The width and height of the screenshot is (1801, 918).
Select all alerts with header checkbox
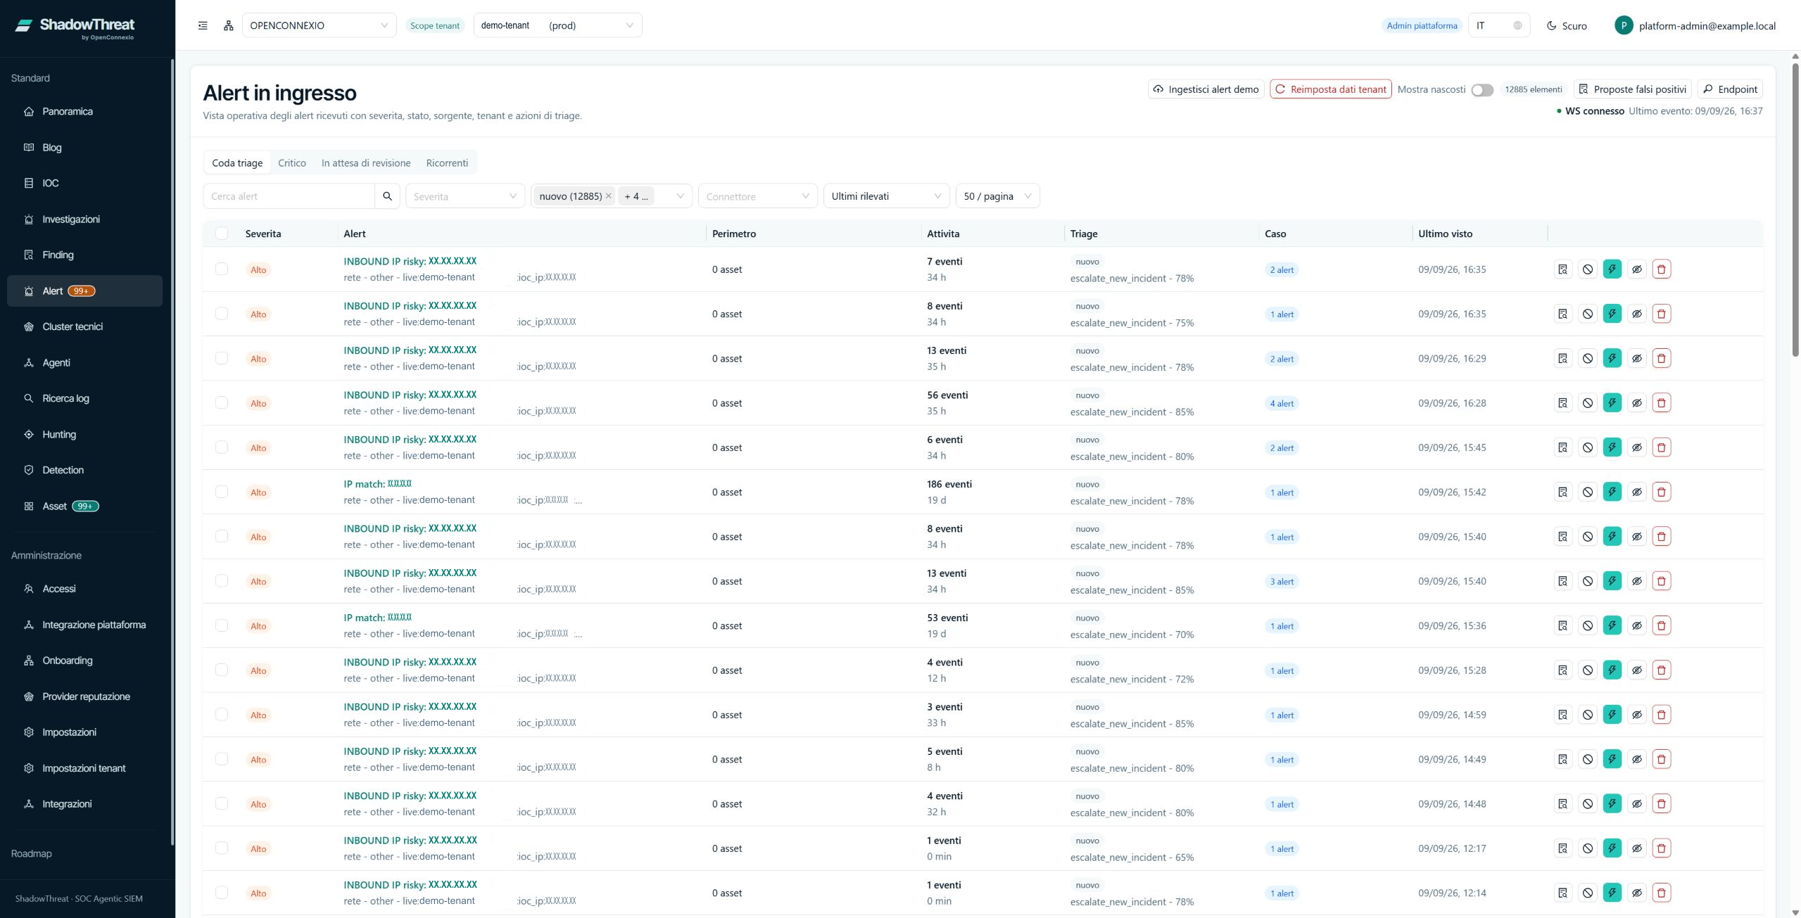[x=222, y=234]
